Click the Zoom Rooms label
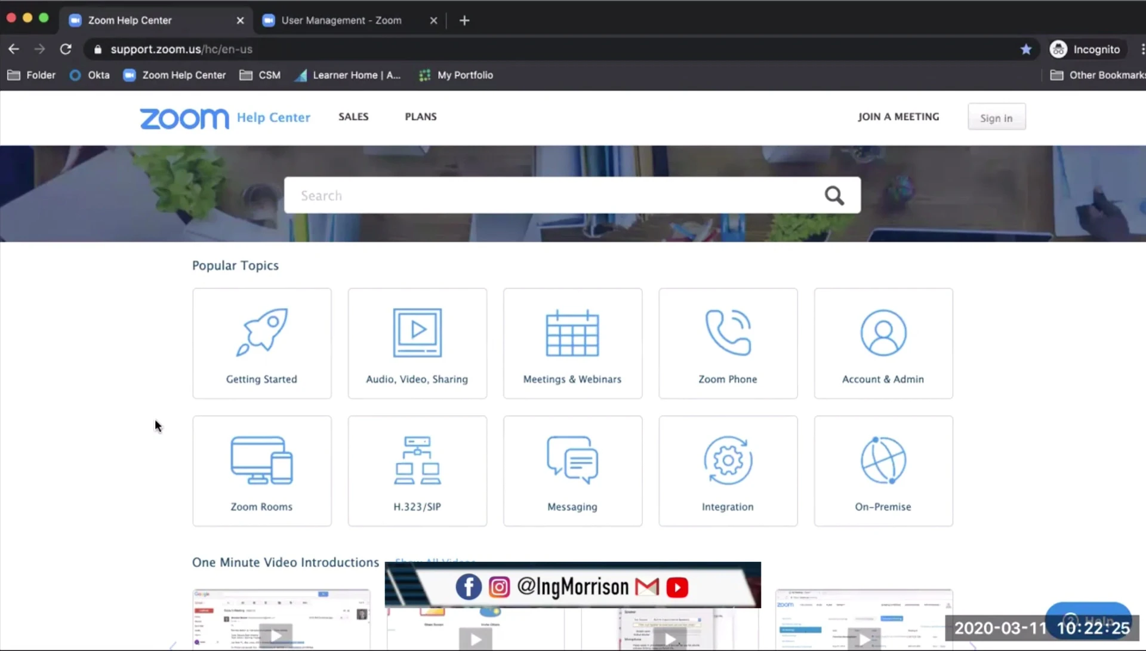Image resolution: width=1146 pixels, height=651 pixels. (261, 506)
